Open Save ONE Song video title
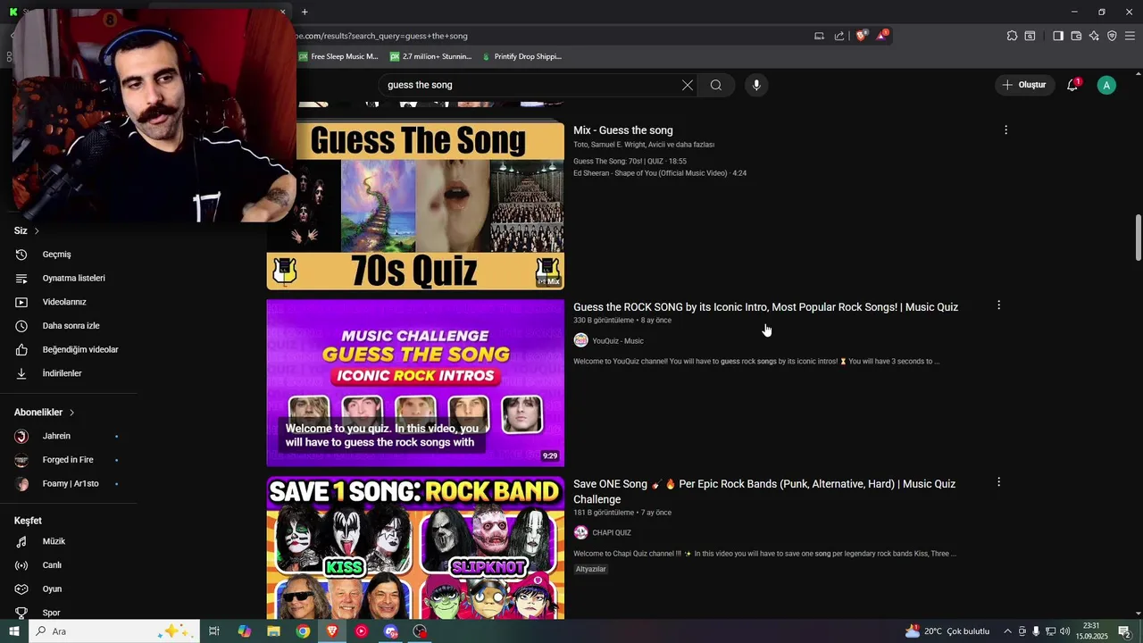This screenshot has width=1143, height=643. coord(764,491)
